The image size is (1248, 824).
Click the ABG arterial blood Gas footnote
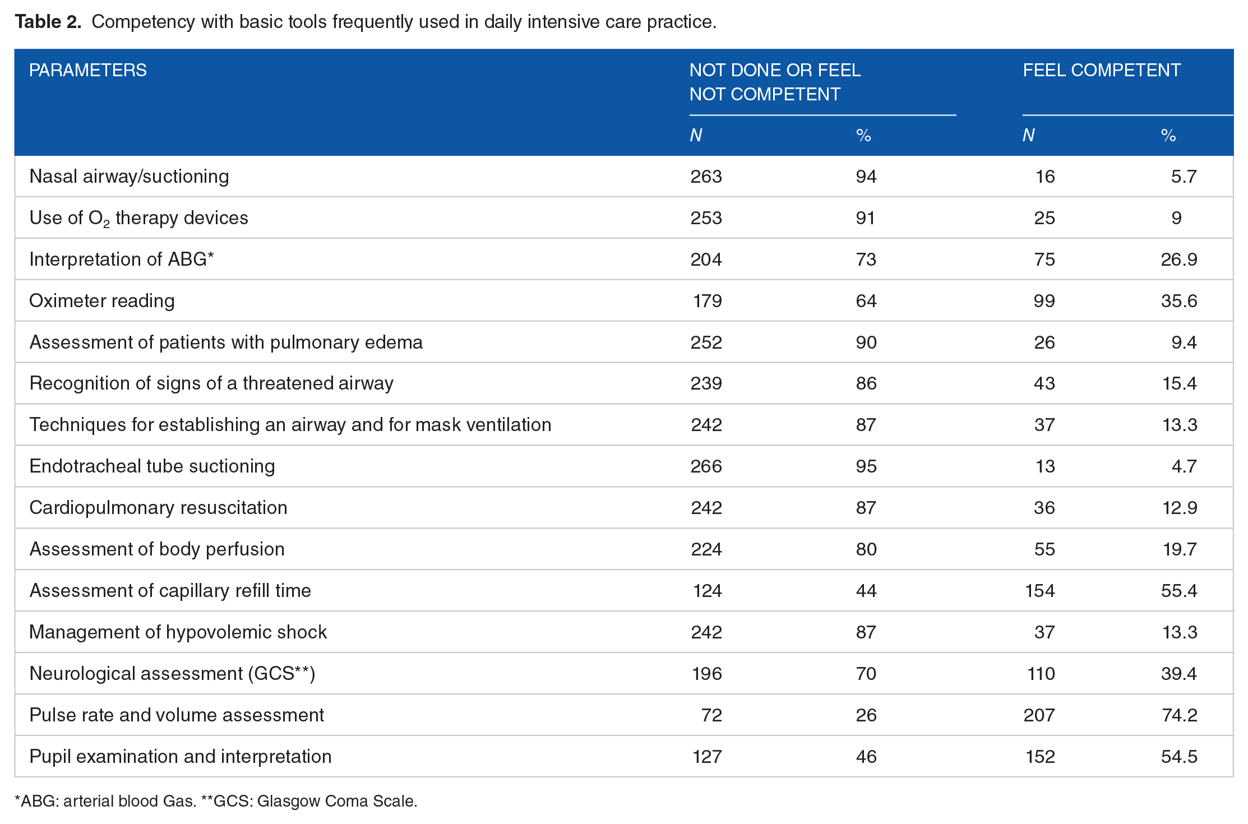click(105, 801)
